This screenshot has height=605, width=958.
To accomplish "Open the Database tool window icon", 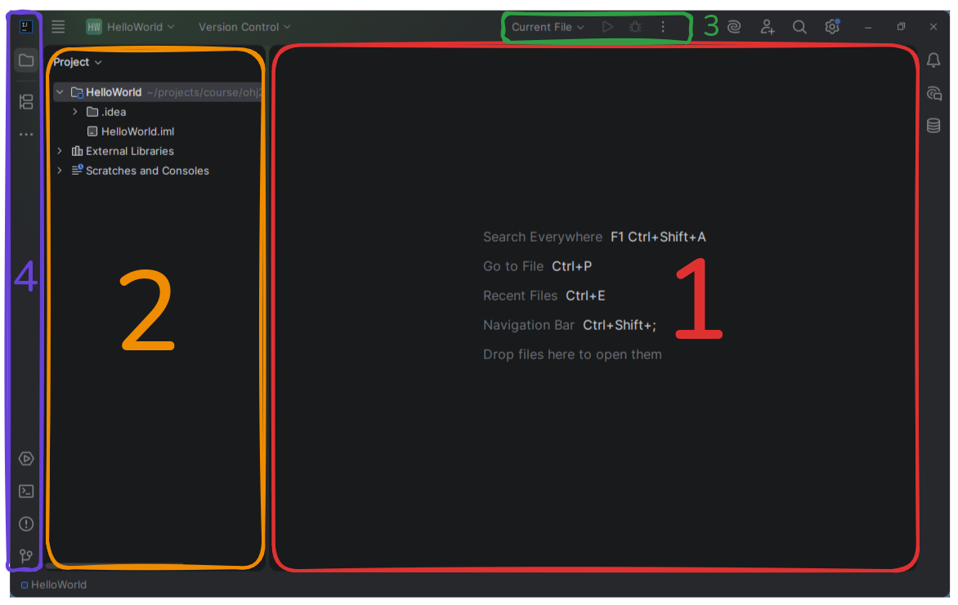I will tap(933, 126).
